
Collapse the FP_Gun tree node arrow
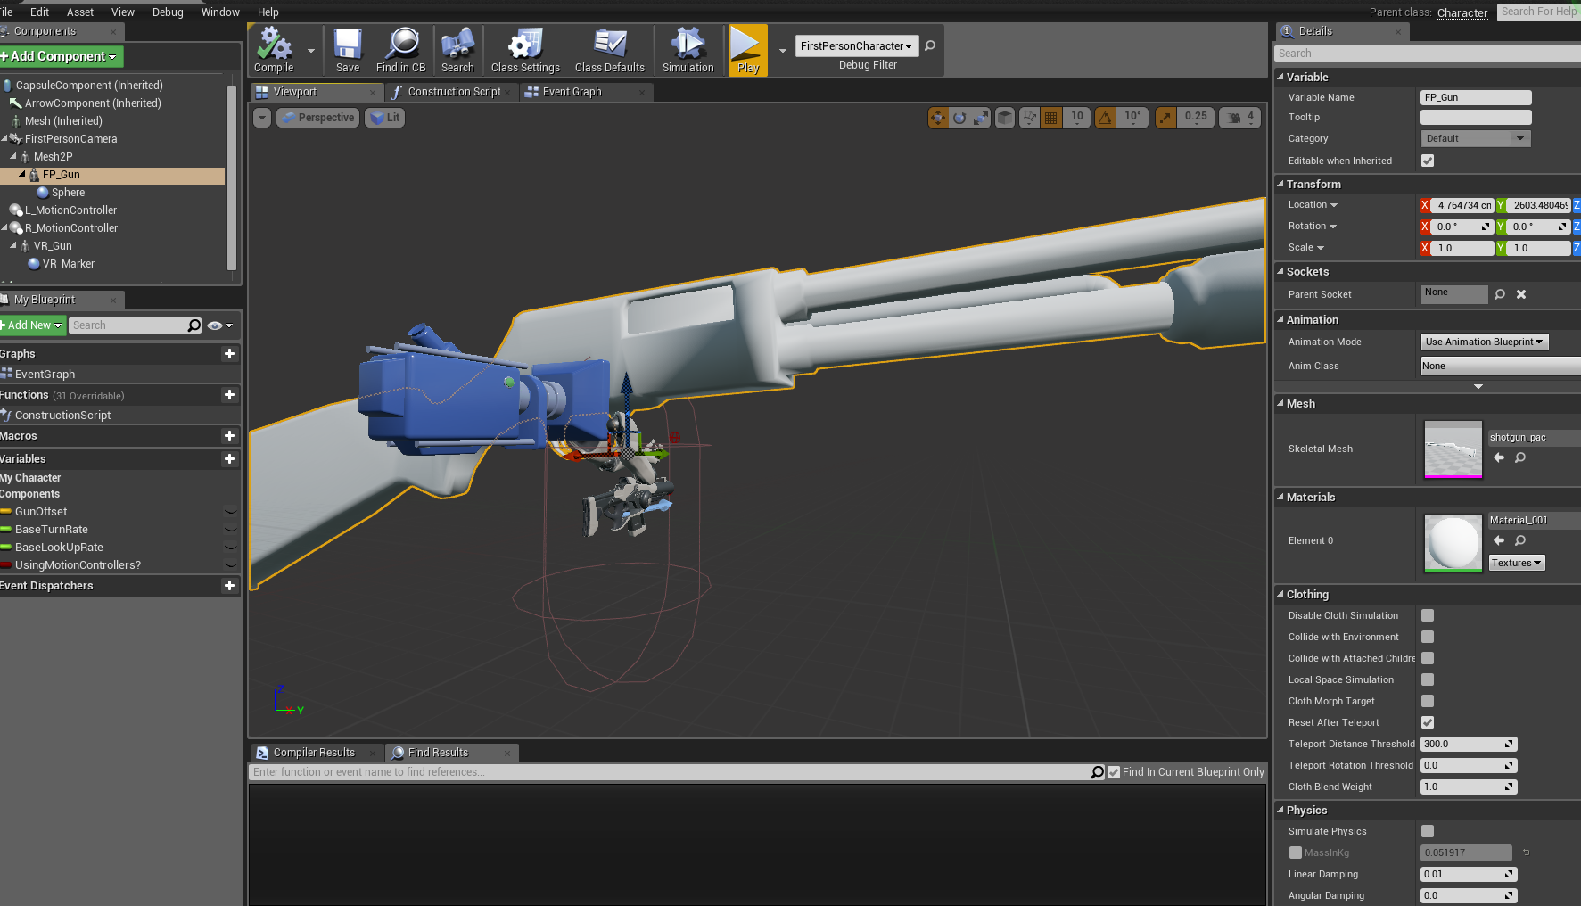[x=22, y=174]
